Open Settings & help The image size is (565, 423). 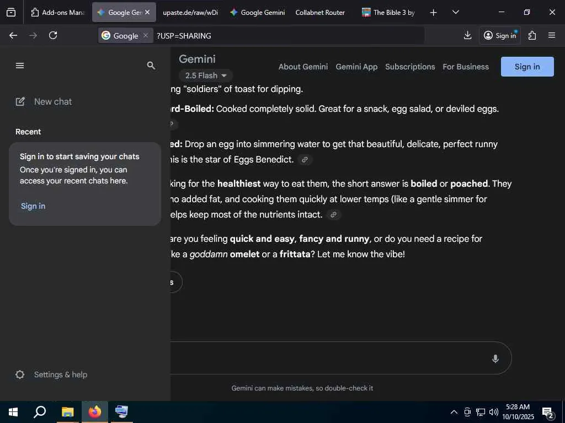pyautogui.click(x=51, y=375)
